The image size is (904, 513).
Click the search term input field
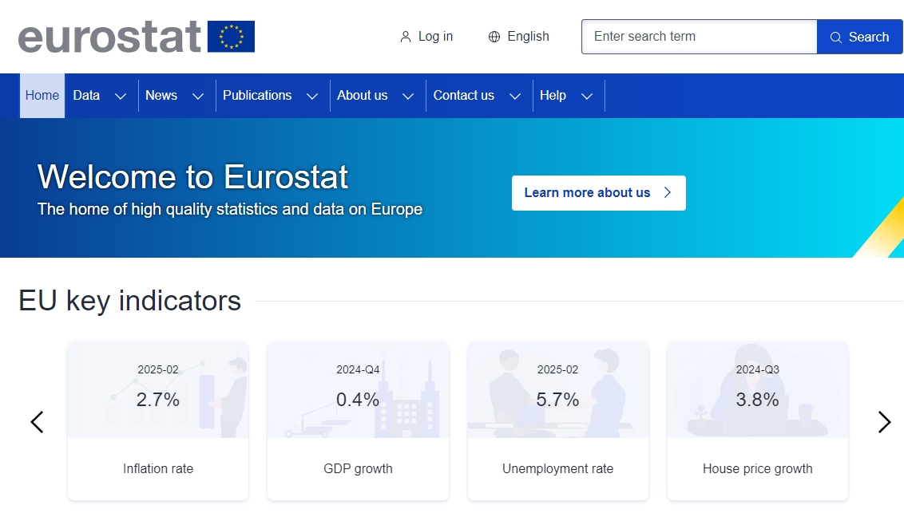699,37
